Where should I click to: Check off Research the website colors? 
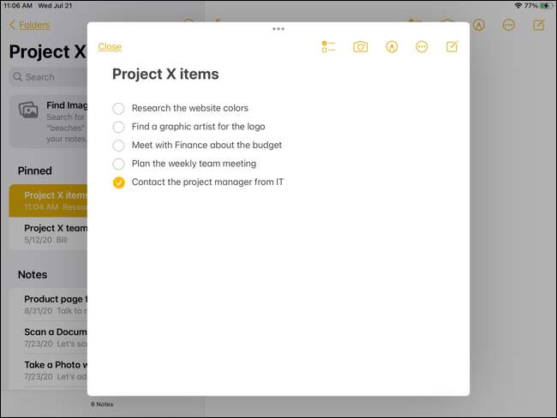pos(118,108)
